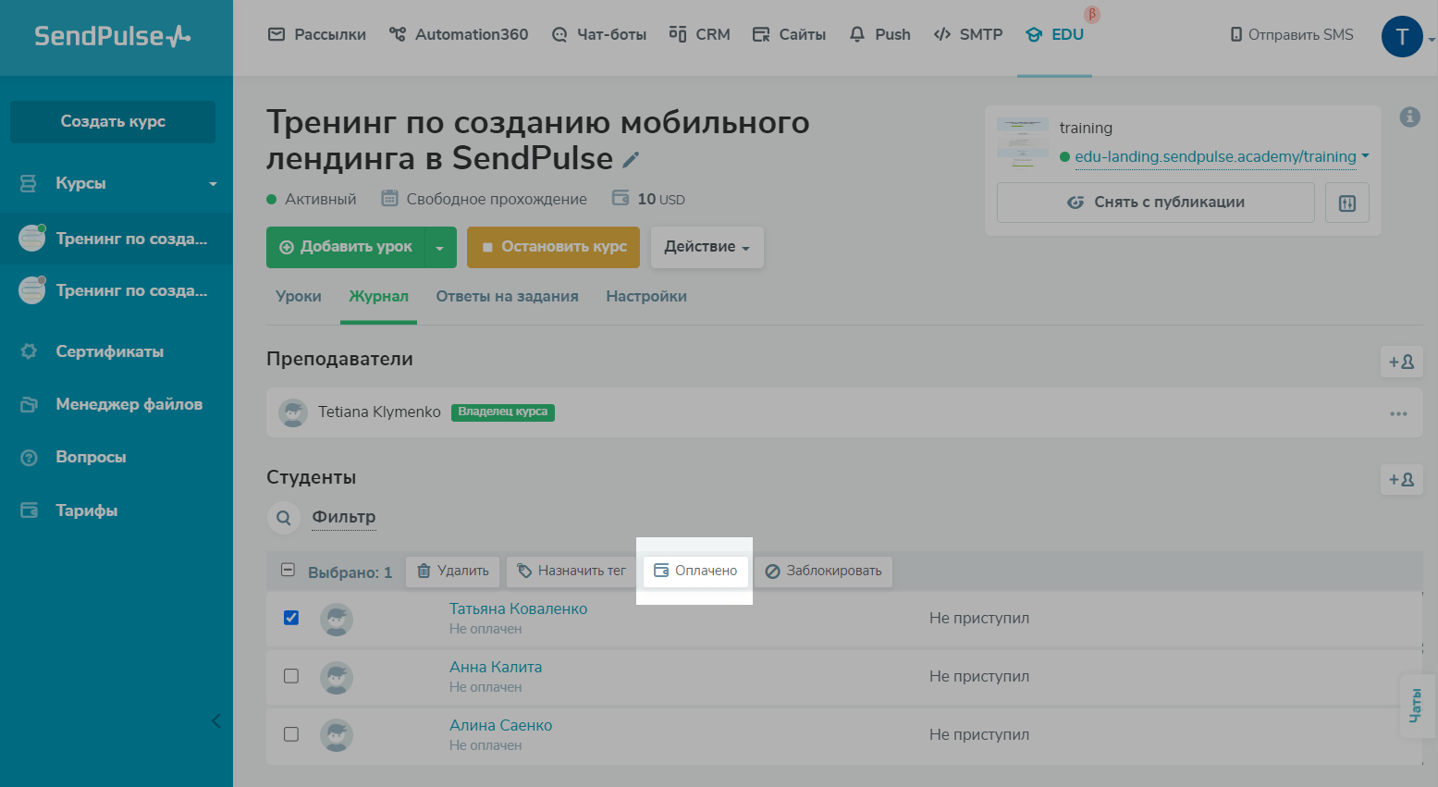Go to Push notifications
The image size is (1438, 787).
pyautogui.click(x=880, y=35)
